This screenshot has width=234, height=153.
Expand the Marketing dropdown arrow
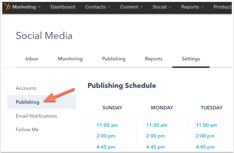(x=39, y=7)
